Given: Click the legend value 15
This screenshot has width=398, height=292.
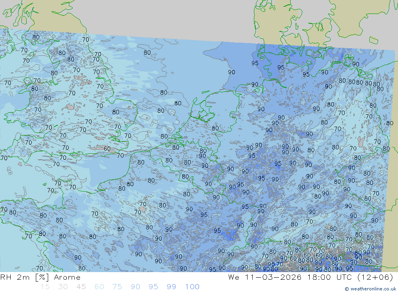Looking at the screenshot, I should pyautogui.click(x=45, y=287).
